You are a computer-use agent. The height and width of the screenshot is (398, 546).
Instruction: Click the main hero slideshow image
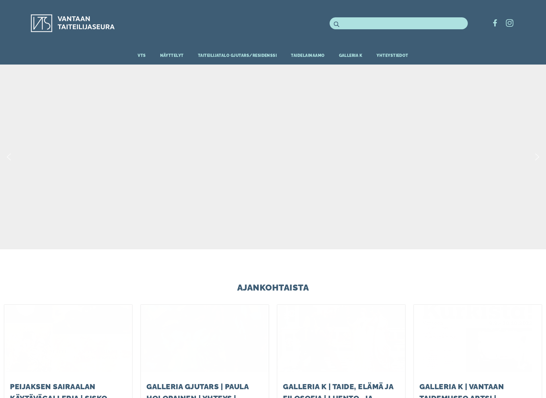(x=273, y=157)
